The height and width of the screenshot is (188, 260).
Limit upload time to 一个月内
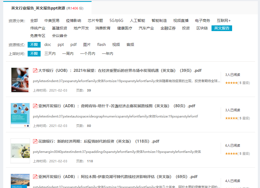click(x=88, y=53)
